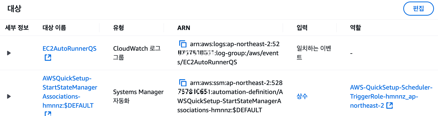
Task: Select the Systems Manager 자동화 type cell
Action: point(138,96)
